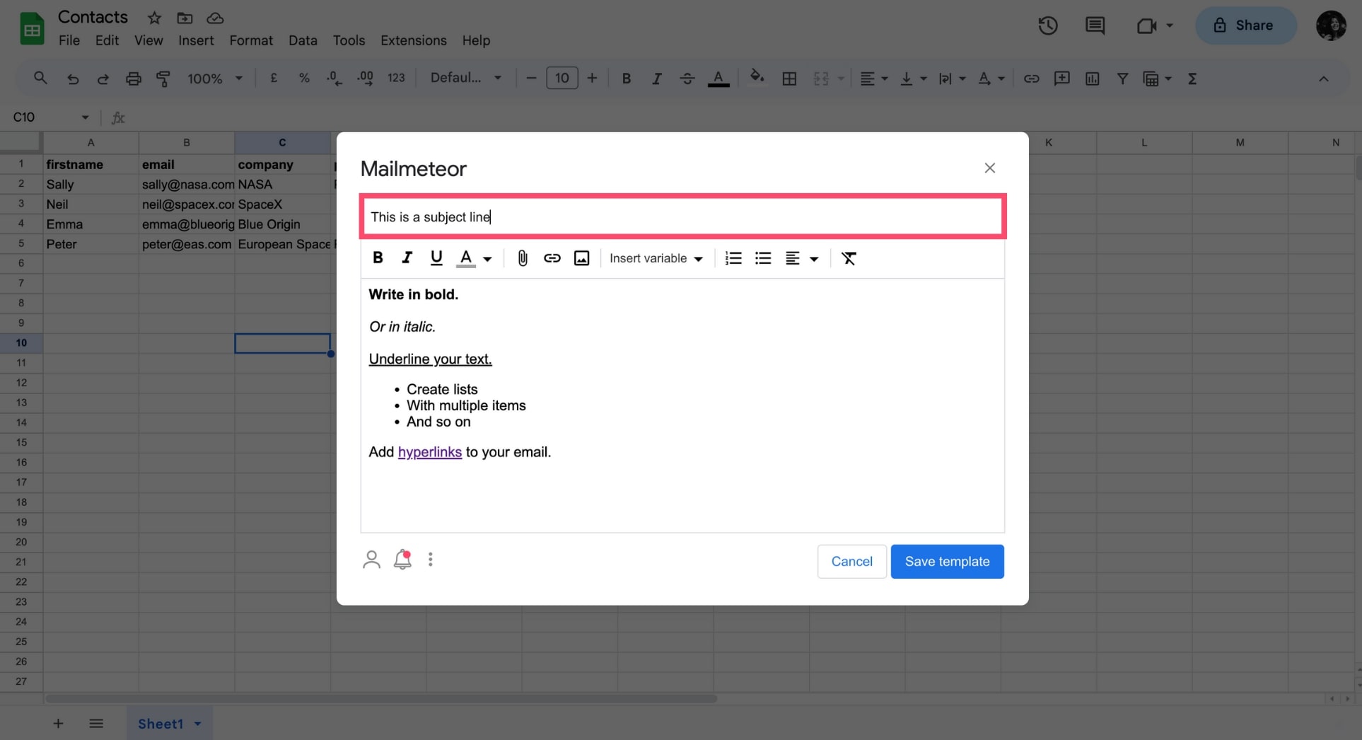Increase font size with plus button
The height and width of the screenshot is (740, 1362).
coord(592,78)
